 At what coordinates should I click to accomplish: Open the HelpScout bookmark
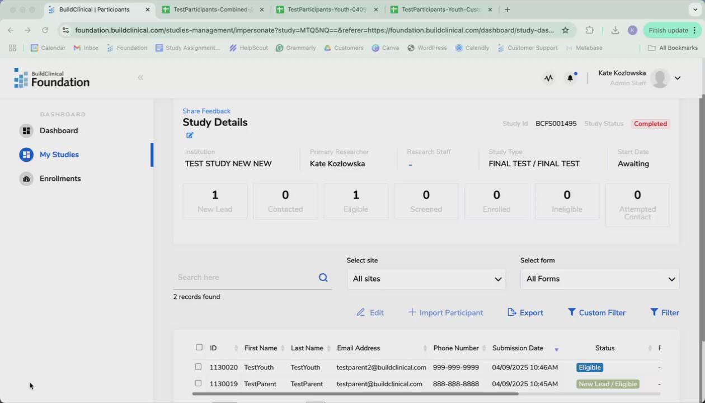(x=248, y=48)
